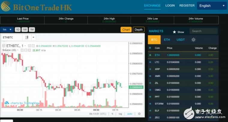228x122 pixels.
Task: Hide the Volume indicator eye icon
Action: [22, 50]
